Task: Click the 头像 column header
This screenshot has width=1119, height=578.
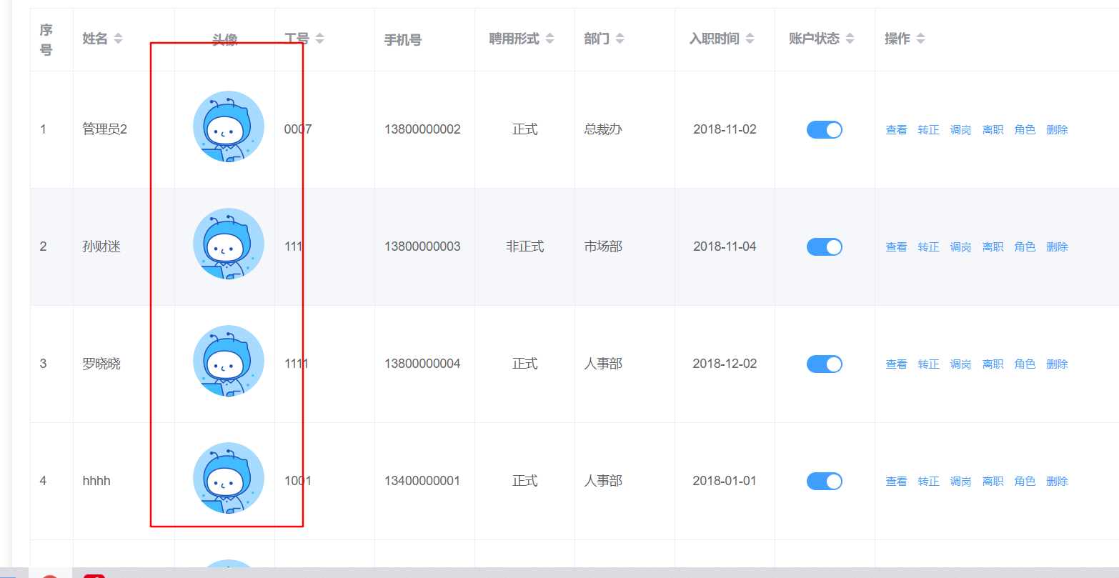Action: click(x=224, y=40)
